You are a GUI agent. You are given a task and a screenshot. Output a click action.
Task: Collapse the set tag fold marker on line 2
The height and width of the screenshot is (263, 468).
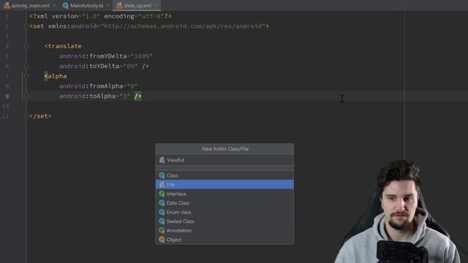tap(26, 26)
